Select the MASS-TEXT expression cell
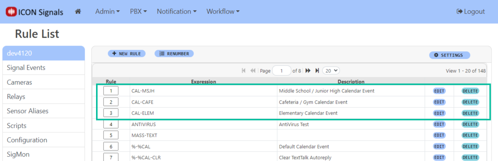The image size is (498, 161). [x=203, y=135]
